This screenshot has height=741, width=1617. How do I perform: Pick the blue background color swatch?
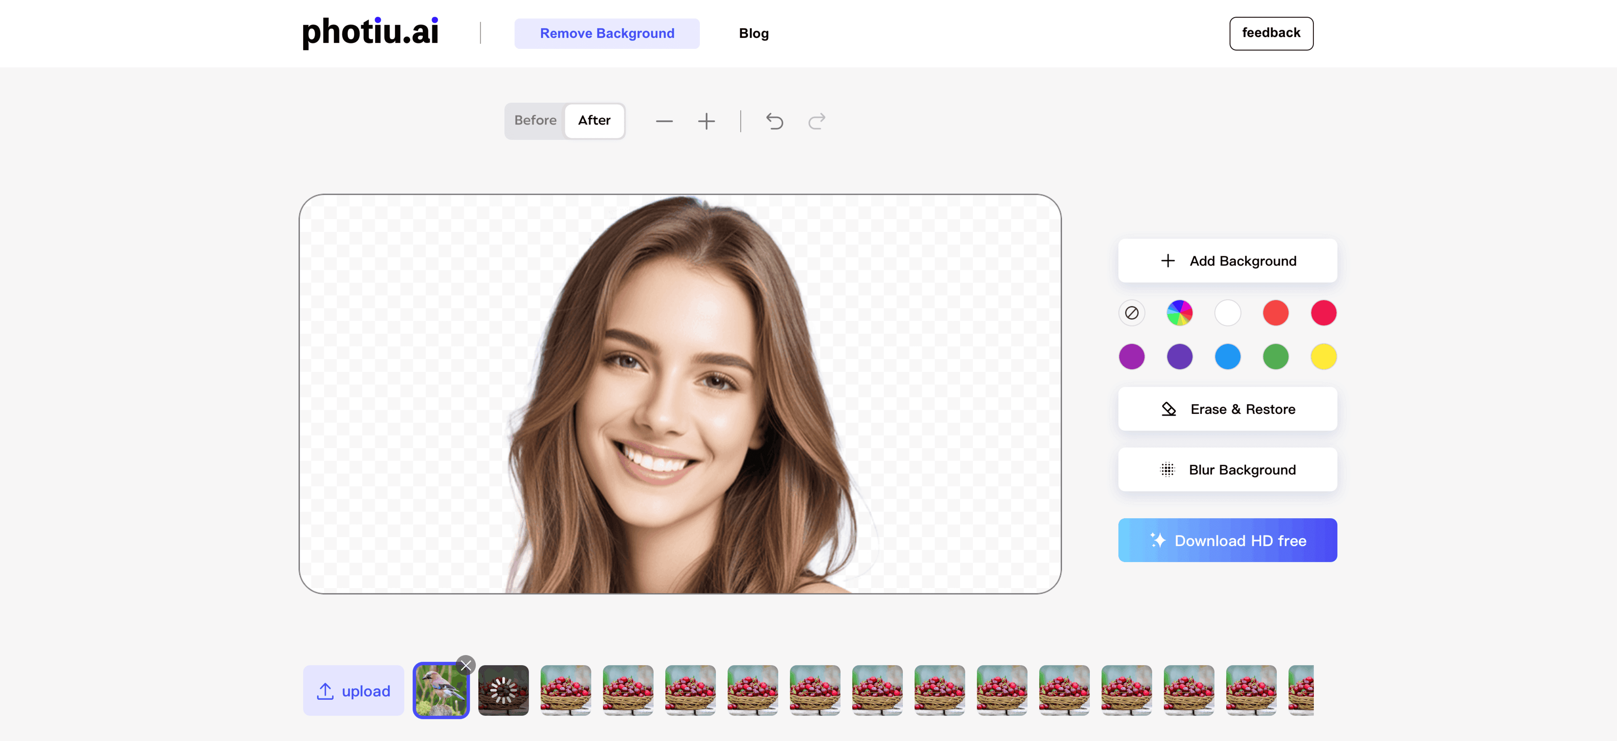point(1227,356)
